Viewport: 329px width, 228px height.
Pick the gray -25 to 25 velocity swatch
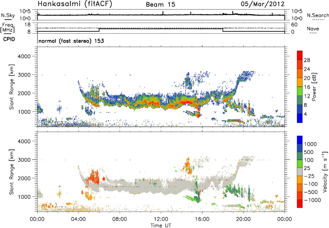coord(300,172)
